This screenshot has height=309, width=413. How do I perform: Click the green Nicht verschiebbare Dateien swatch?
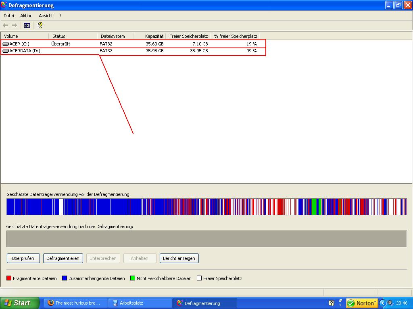coord(132,278)
